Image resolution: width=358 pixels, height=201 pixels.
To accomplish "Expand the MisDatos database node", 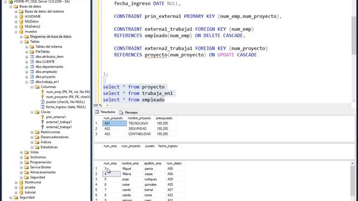I will pyautogui.click(x=16, y=22).
